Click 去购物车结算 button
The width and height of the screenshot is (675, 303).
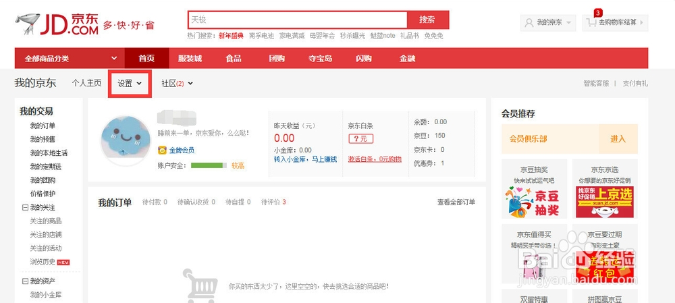[x=615, y=22]
